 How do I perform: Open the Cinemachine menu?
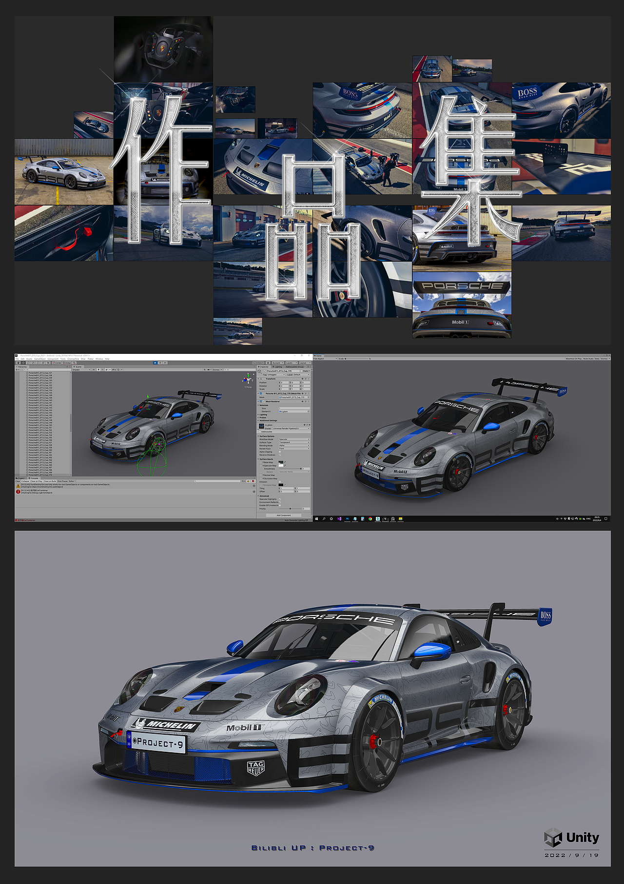click(73, 359)
